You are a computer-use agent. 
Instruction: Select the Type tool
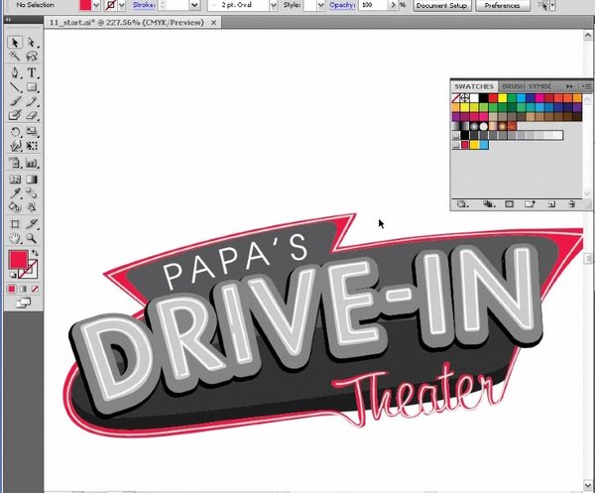tap(32, 72)
